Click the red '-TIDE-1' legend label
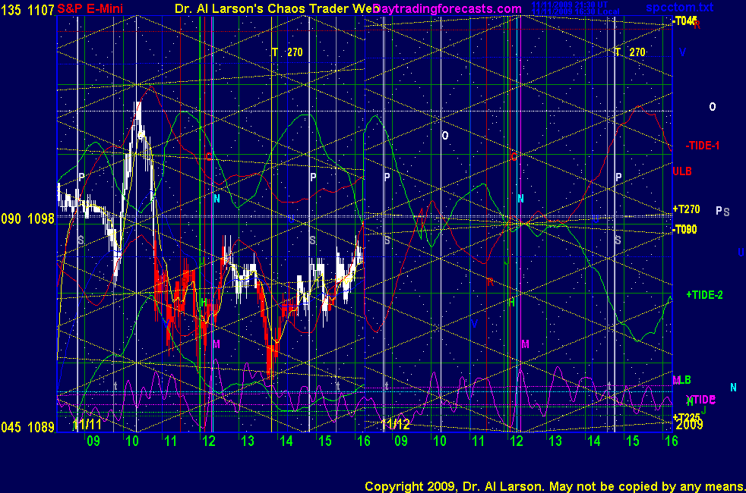This screenshot has width=746, height=493. tap(703, 146)
